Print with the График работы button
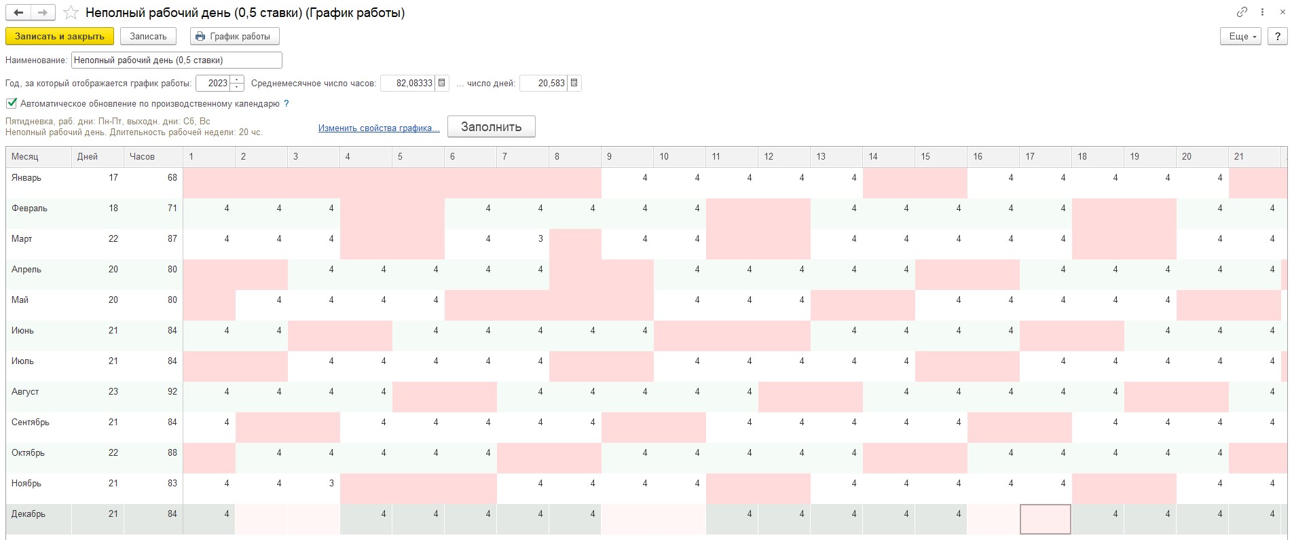This screenshot has width=1292, height=540. click(234, 37)
